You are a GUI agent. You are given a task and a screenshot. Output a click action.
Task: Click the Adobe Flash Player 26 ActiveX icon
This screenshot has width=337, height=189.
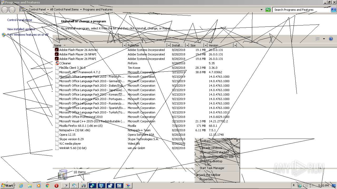tap(57, 50)
